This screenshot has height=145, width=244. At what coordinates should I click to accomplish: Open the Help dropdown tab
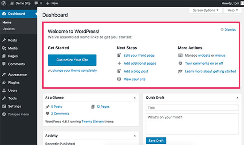(233, 10)
